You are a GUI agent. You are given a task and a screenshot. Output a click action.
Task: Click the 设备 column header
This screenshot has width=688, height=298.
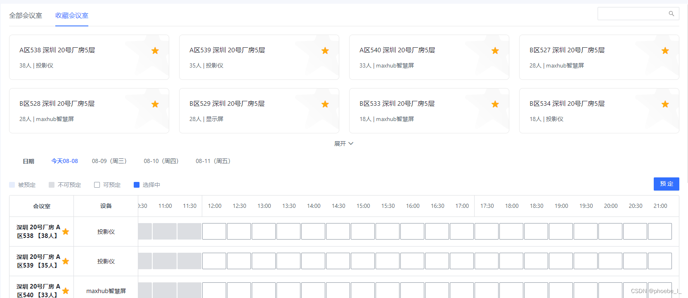[x=106, y=206]
